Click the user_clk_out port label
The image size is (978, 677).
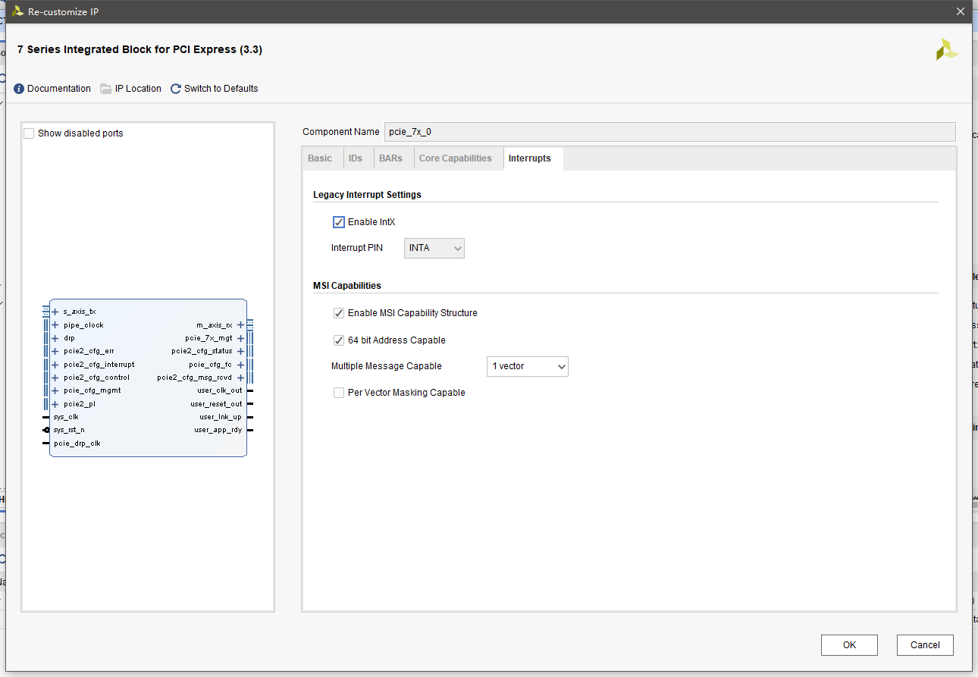(x=220, y=390)
